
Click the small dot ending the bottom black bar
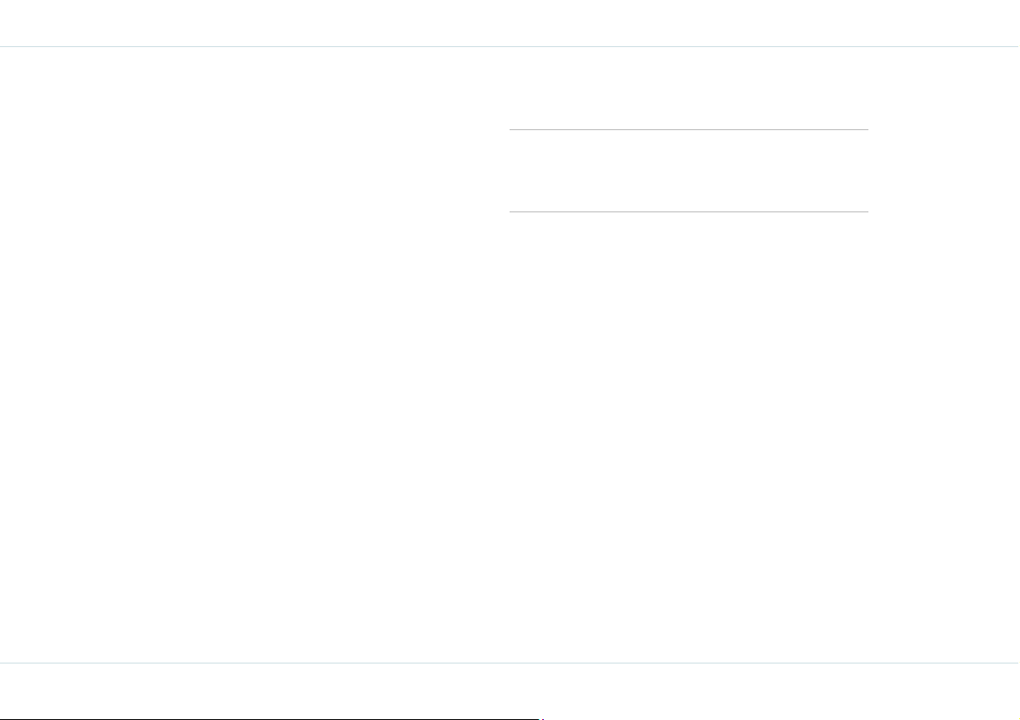coord(543,718)
